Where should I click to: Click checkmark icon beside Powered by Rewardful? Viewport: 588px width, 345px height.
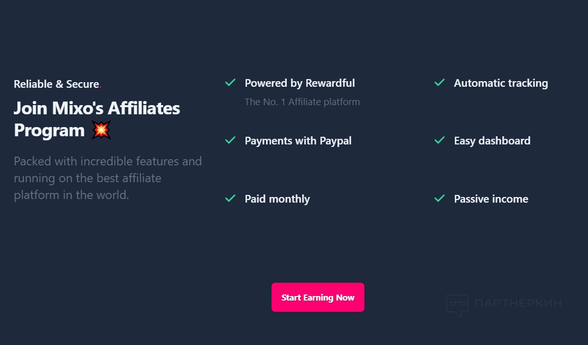tap(230, 83)
